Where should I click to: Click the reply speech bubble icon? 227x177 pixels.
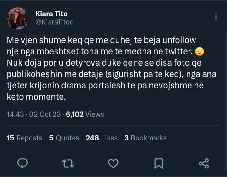22,163
